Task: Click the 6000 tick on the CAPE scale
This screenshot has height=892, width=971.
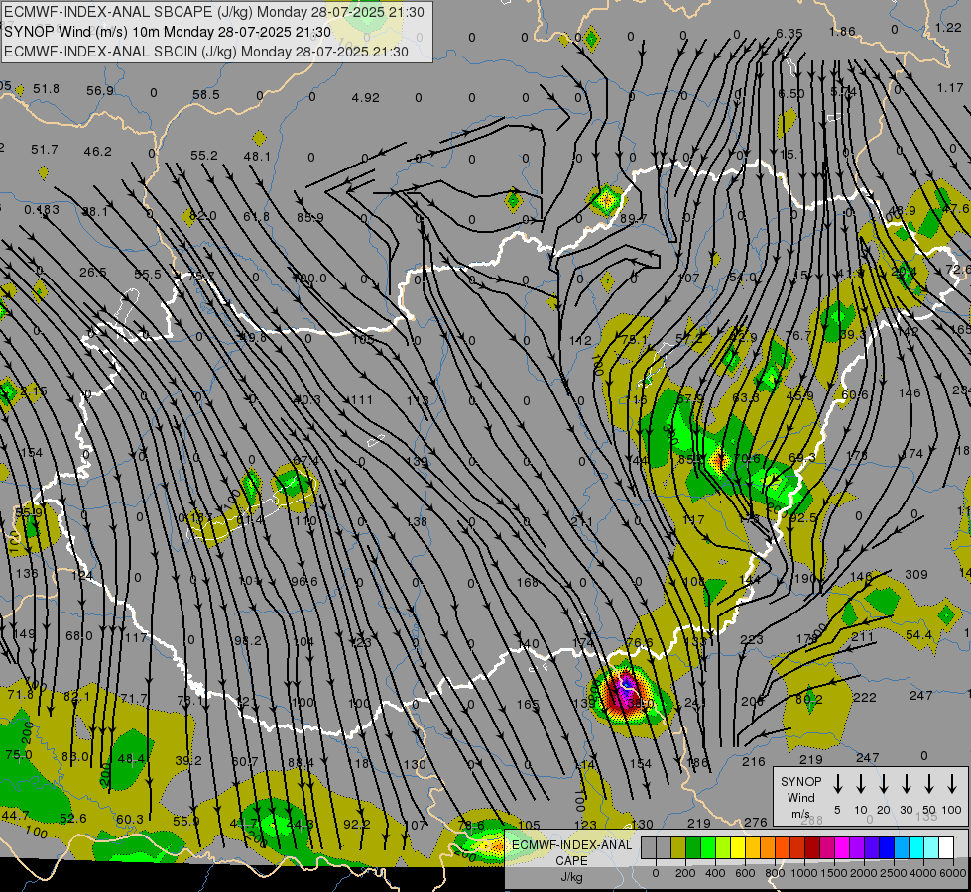Action: click(953, 873)
